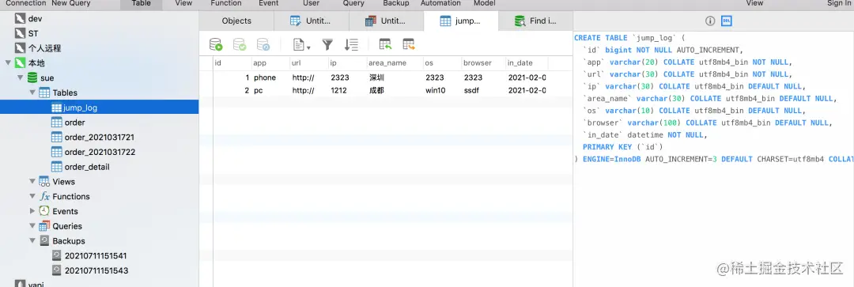The image size is (854, 287).
Task: Show the DDL view icon
Action: pos(726,21)
